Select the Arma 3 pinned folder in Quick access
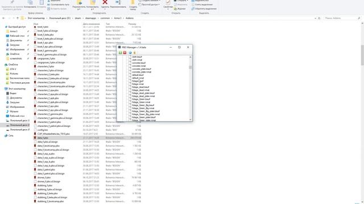The height and width of the screenshot is (204, 364). point(14,31)
